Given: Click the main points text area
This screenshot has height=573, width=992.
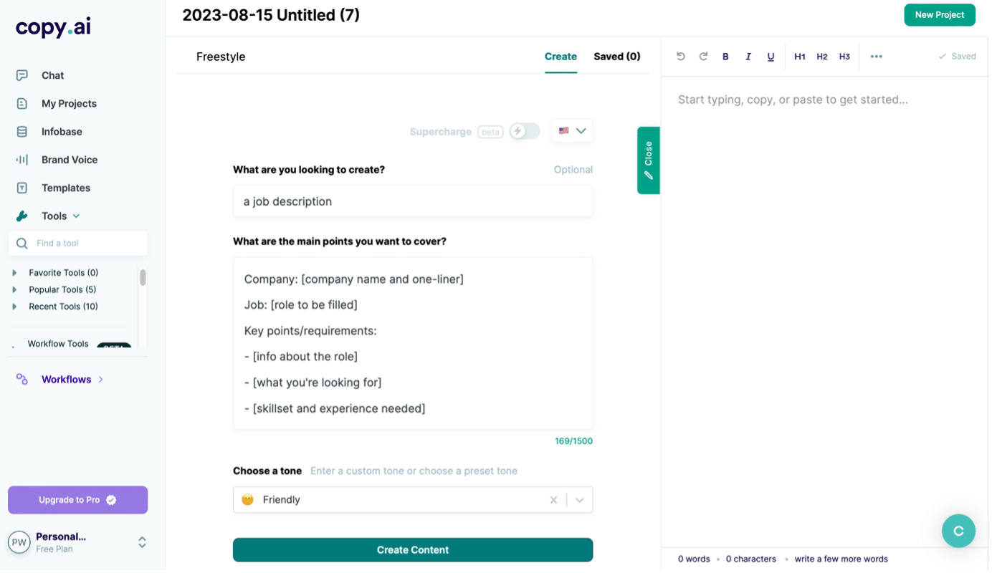Looking at the screenshot, I should click(x=414, y=345).
